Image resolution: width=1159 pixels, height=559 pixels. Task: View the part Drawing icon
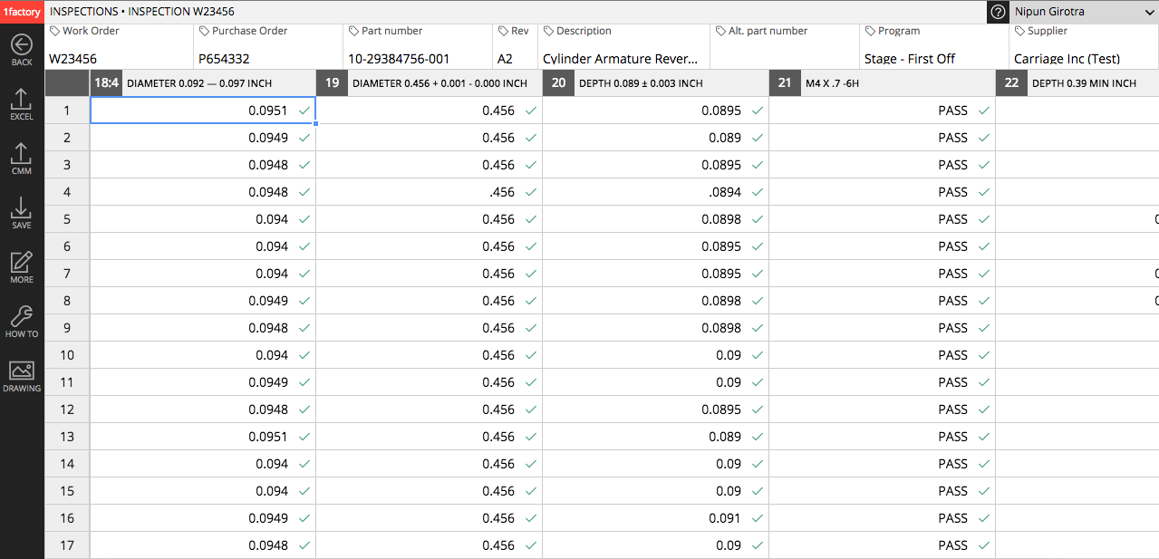point(22,371)
